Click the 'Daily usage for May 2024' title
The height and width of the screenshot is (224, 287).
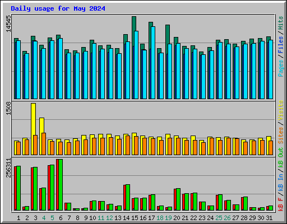pos(58,8)
